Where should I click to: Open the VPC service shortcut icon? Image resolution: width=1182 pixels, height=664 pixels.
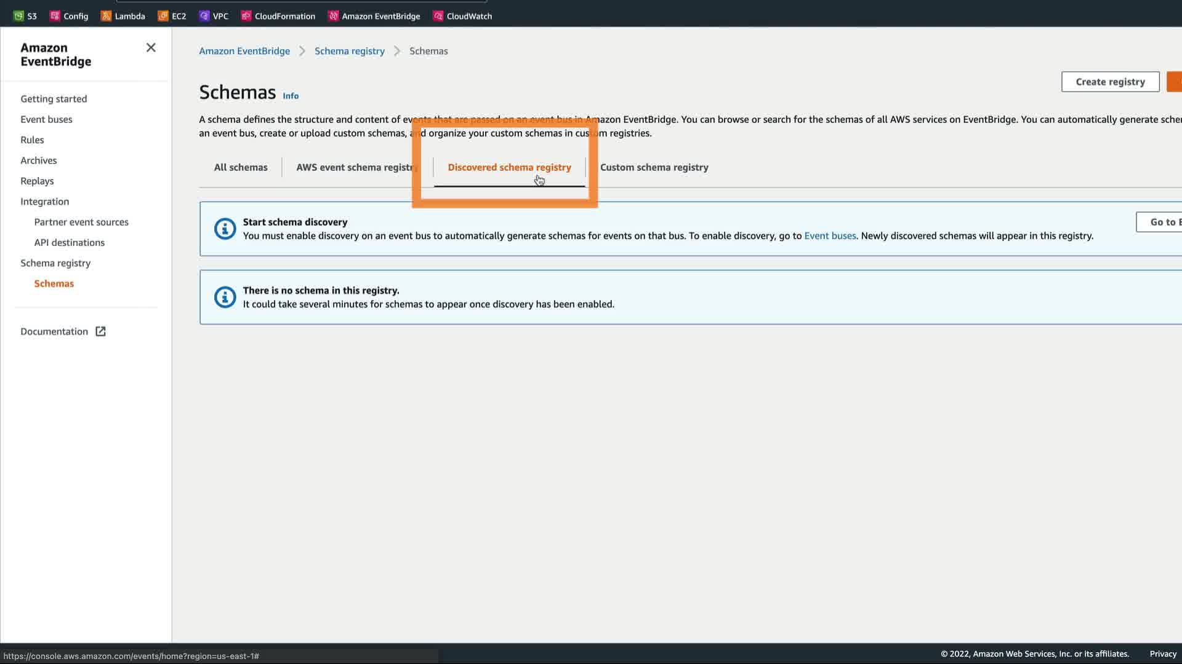[x=204, y=16]
